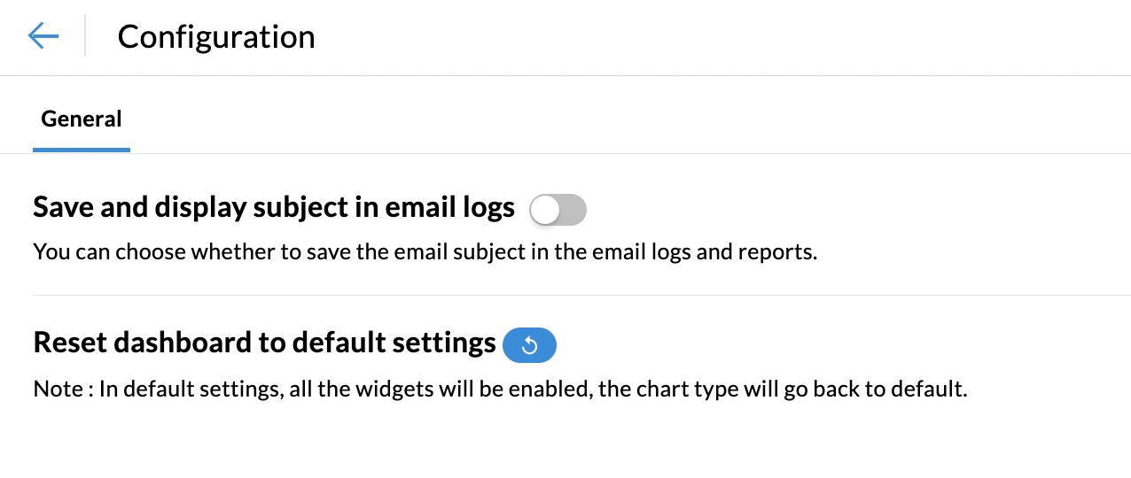Open the General tab
This screenshot has width=1131, height=478.
82,119
